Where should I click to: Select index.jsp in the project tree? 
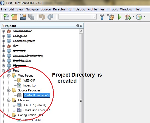(29, 85)
